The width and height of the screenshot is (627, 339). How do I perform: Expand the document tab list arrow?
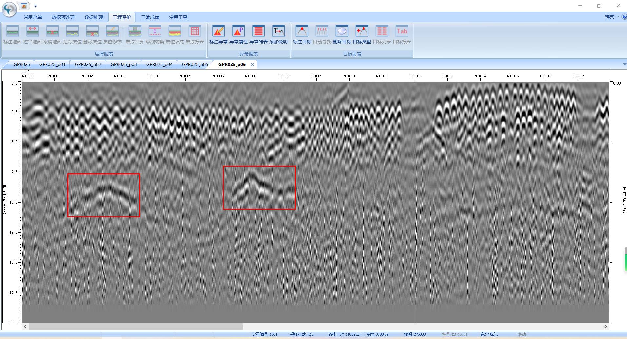coord(624,64)
